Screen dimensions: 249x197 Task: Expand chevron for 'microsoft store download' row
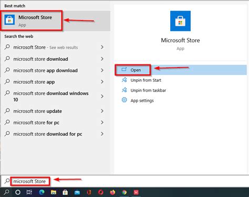pos(102,59)
